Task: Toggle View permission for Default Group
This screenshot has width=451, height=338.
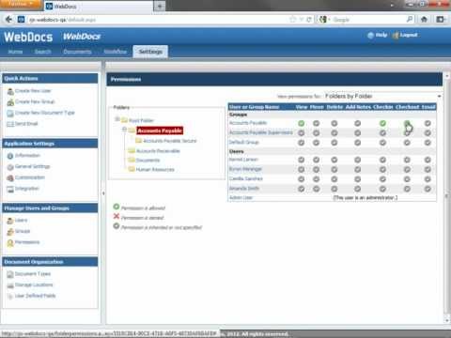Action: pyautogui.click(x=302, y=143)
